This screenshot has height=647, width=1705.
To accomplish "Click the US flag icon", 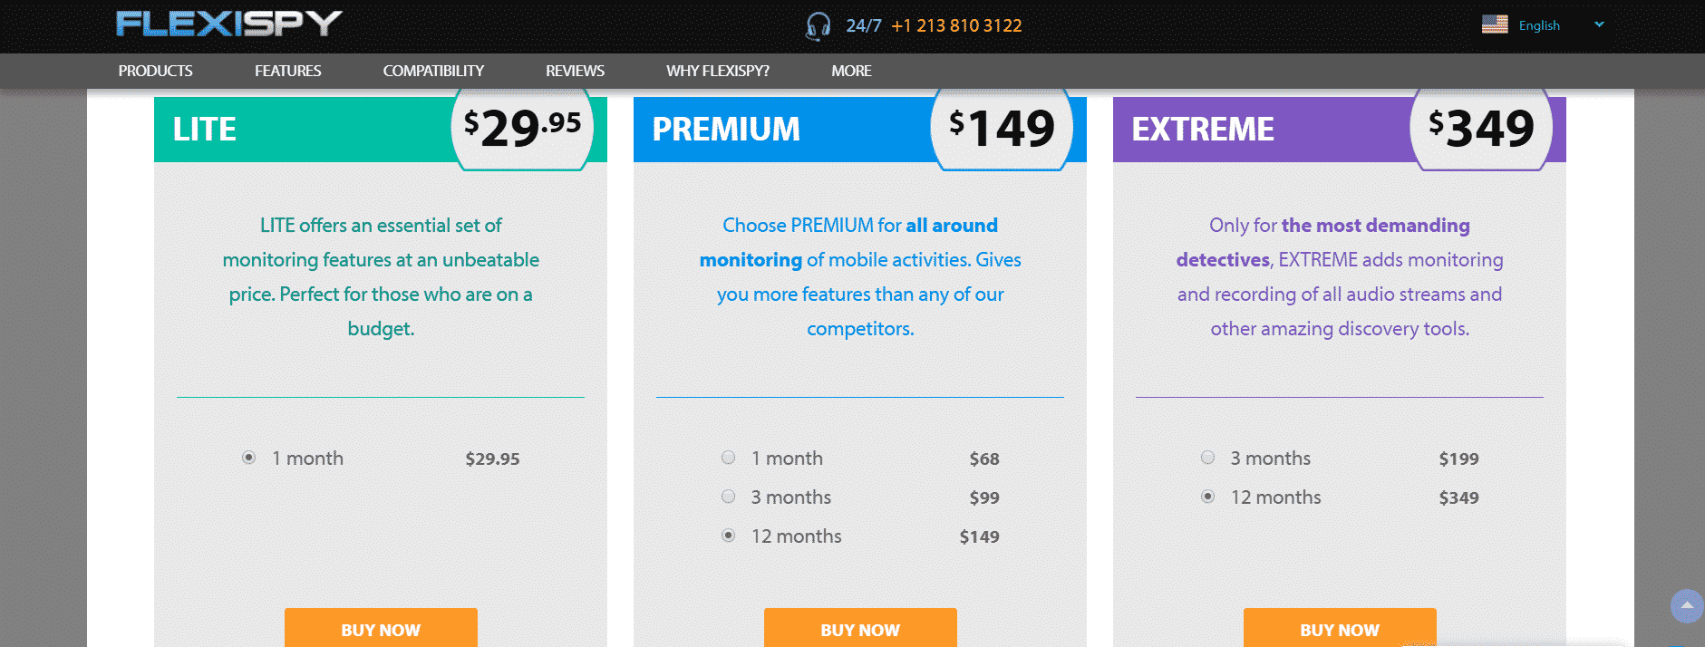I will point(1495,24).
